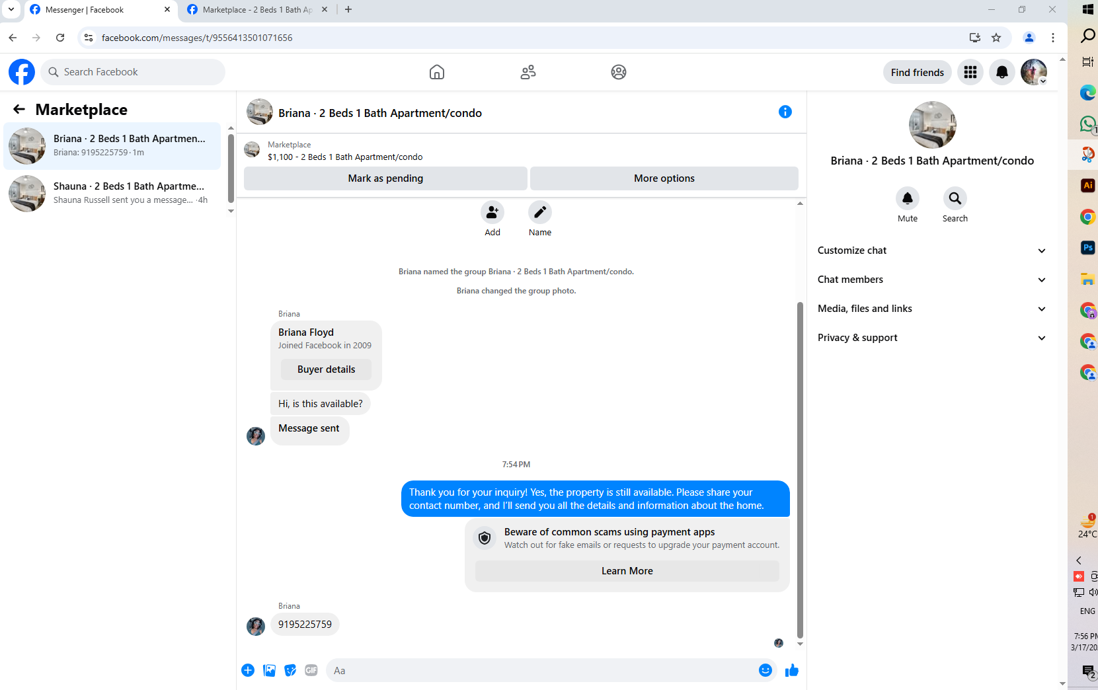This screenshot has height=690, width=1098.
Task: Click the Mark as pending button
Action: pos(385,178)
